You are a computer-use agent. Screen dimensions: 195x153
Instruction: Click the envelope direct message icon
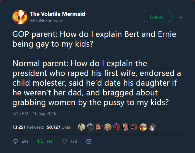[x=89, y=142]
